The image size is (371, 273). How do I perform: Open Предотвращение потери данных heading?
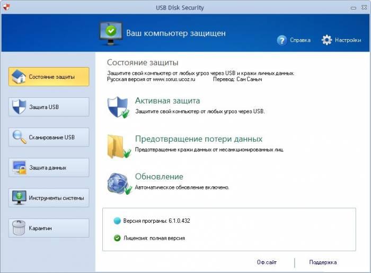click(199, 139)
